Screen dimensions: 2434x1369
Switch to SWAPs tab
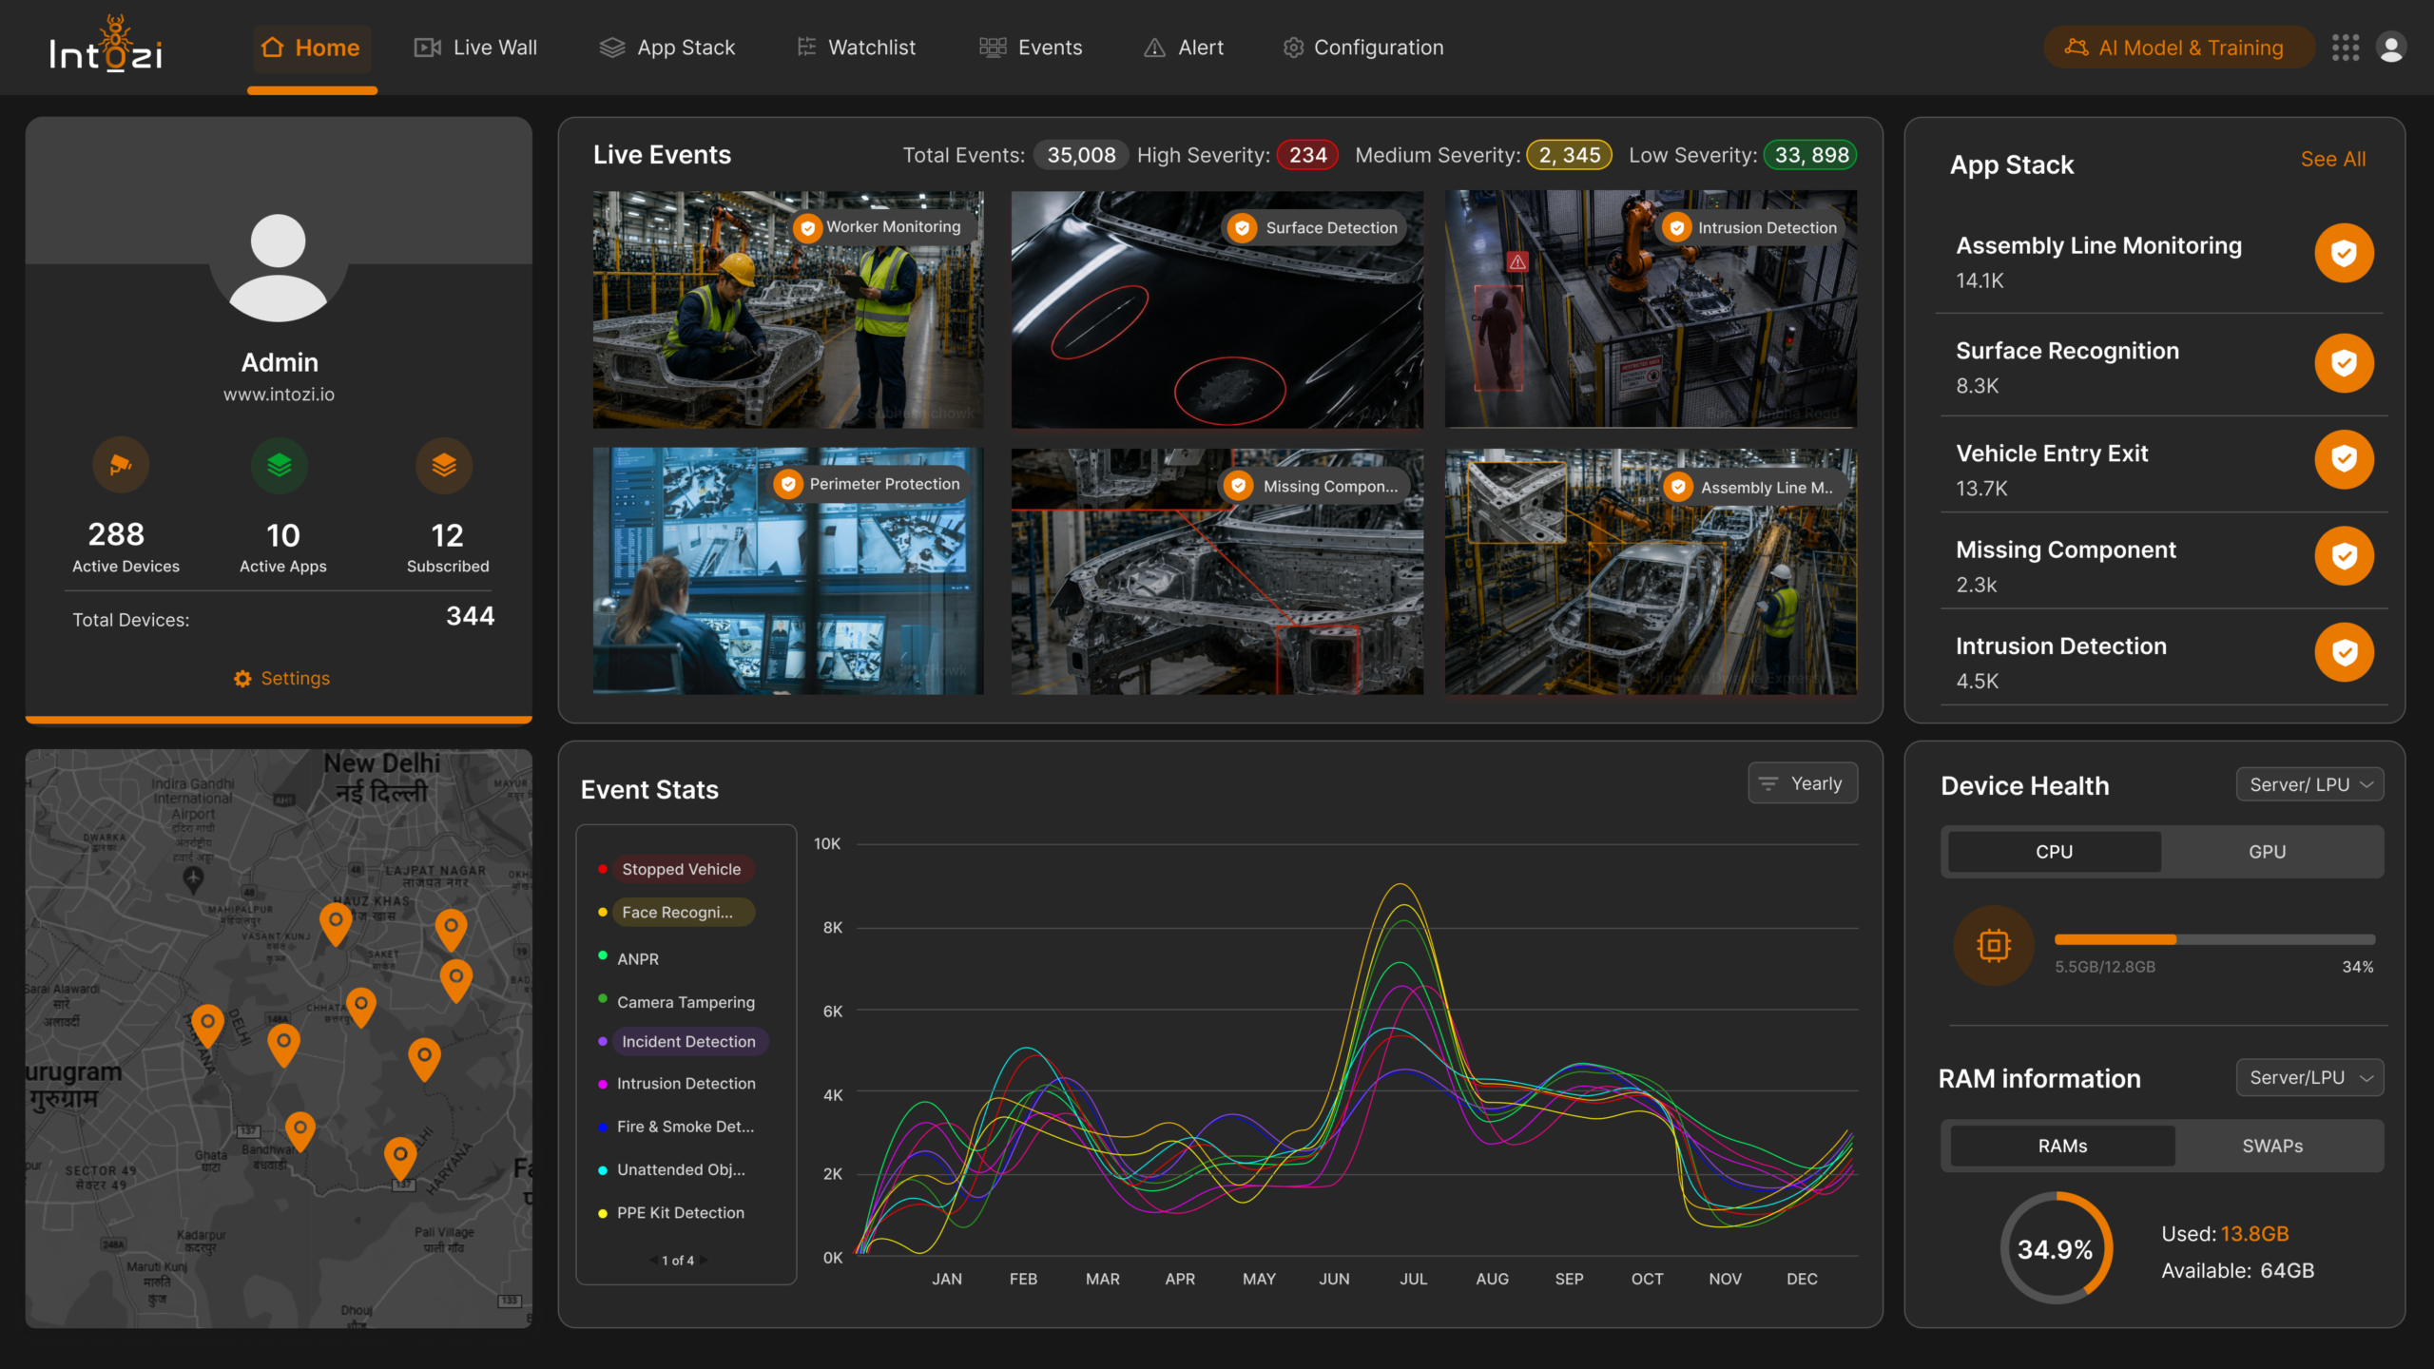click(2273, 1146)
